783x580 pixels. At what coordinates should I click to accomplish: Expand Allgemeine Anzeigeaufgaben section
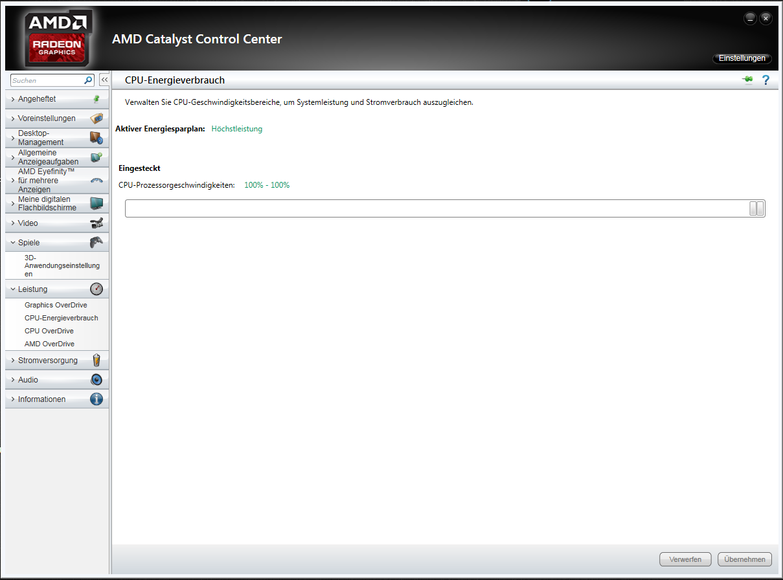tap(57, 157)
